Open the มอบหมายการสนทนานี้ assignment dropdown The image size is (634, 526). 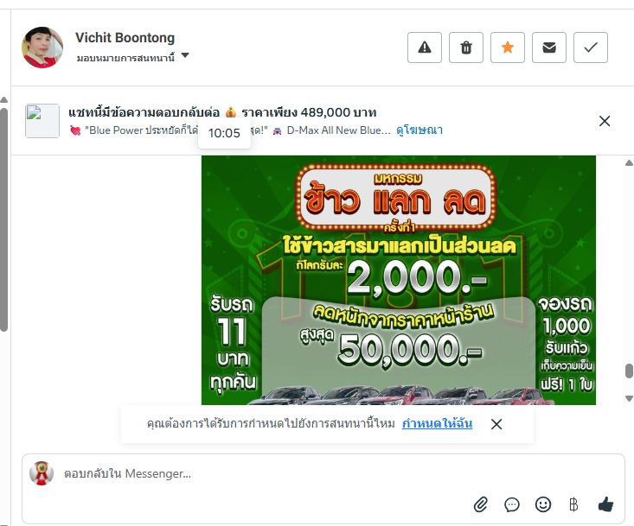(132, 57)
